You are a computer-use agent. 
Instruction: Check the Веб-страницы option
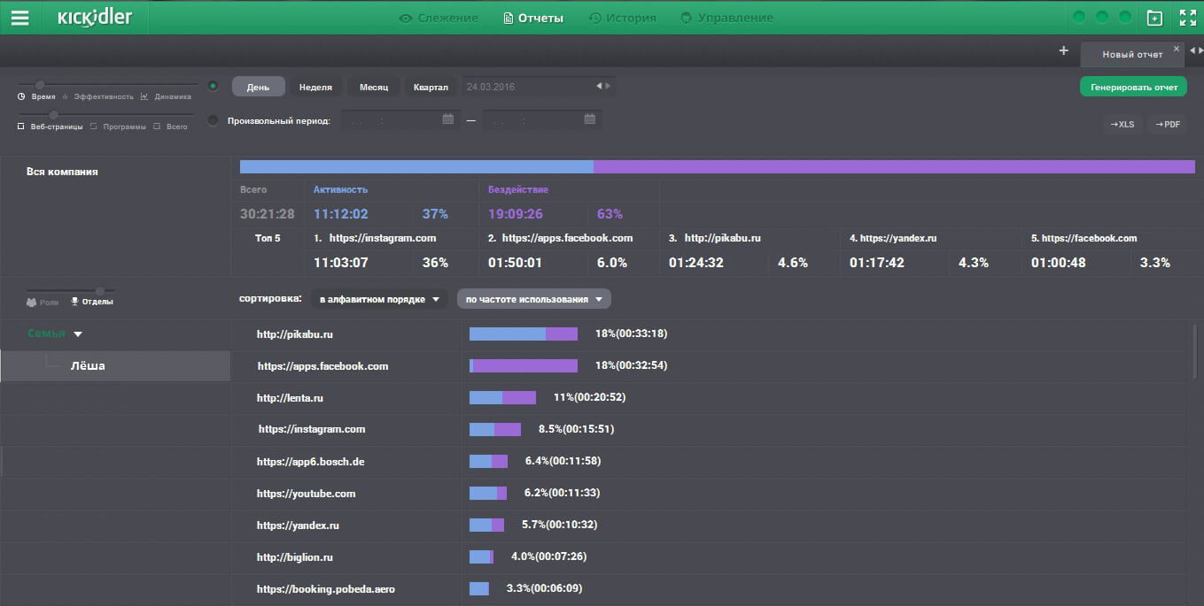[21, 127]
